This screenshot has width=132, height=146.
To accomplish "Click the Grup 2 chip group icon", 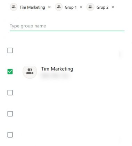I will (x=90, y=7).
